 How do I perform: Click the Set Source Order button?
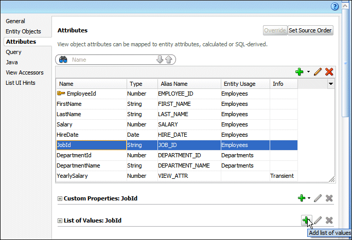(310, 30)
